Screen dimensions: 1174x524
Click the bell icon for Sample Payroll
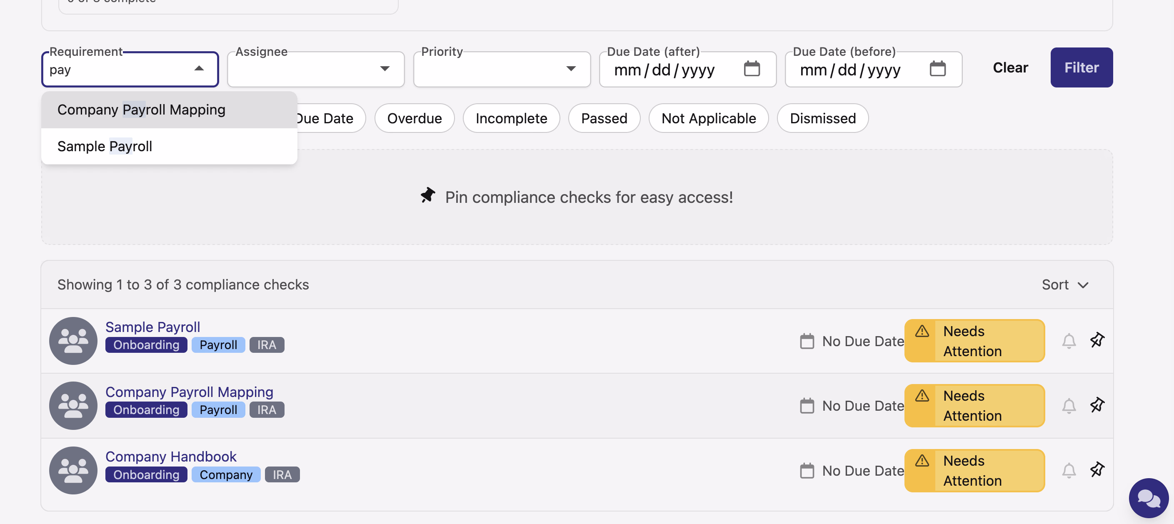[1069, 341]
